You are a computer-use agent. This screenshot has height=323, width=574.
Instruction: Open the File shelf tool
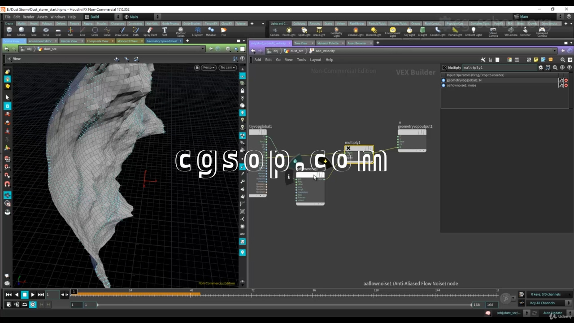click(x=223, y=32)
